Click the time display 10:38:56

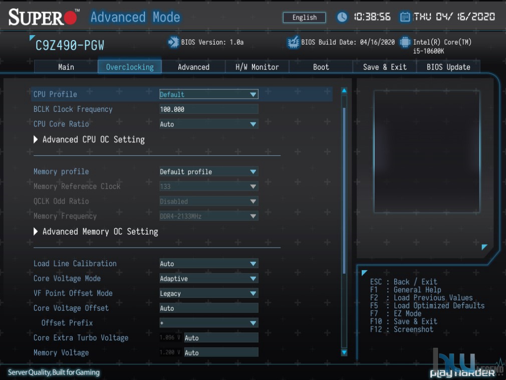tap(372, 17)
